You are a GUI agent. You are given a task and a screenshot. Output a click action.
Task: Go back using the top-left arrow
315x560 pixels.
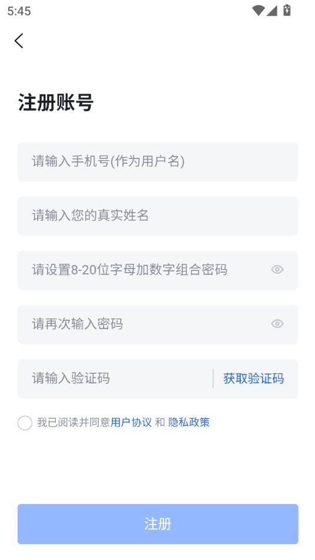click(19, 41)
